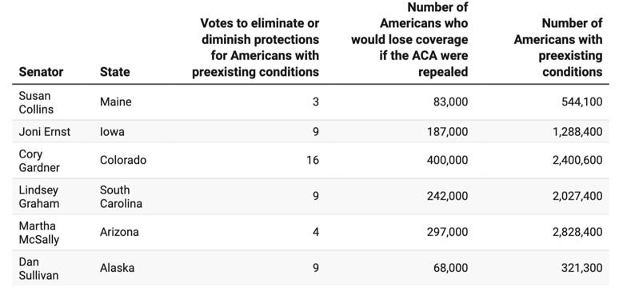The height and width of the screenshot is (299, 619).
Task: Click the Senator column header
Action: (x=41, y=72)
